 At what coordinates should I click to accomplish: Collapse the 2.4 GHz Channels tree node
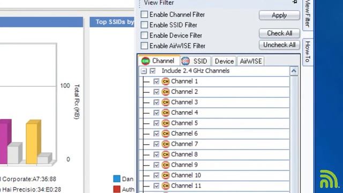click(144, 71)
